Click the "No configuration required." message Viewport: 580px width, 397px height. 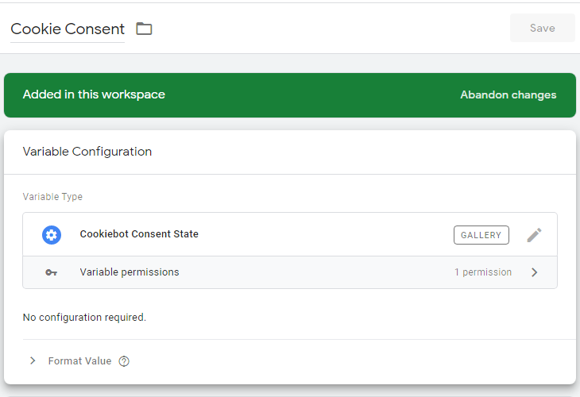pyautogui.click(x=84, y=318)
